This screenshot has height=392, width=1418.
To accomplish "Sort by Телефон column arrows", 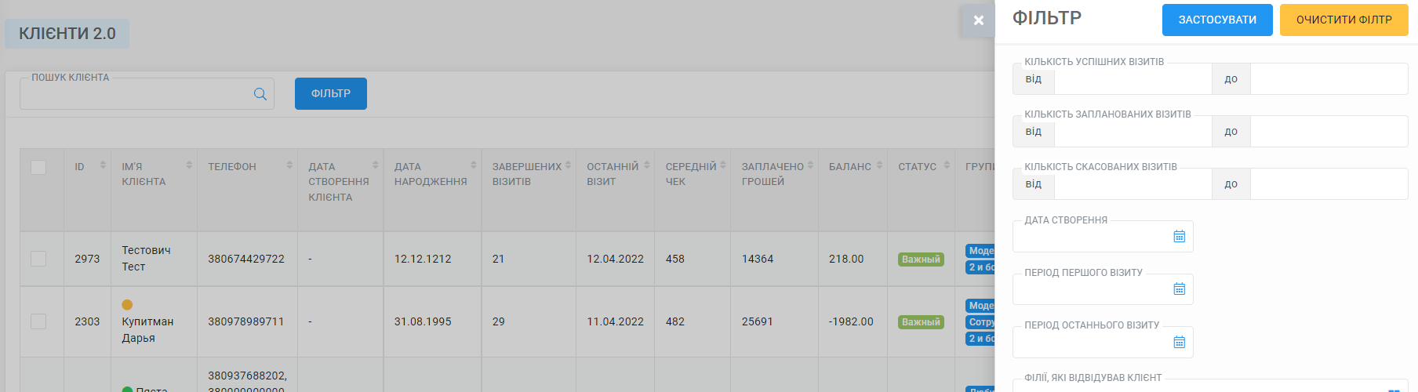I will click(289, 165).
